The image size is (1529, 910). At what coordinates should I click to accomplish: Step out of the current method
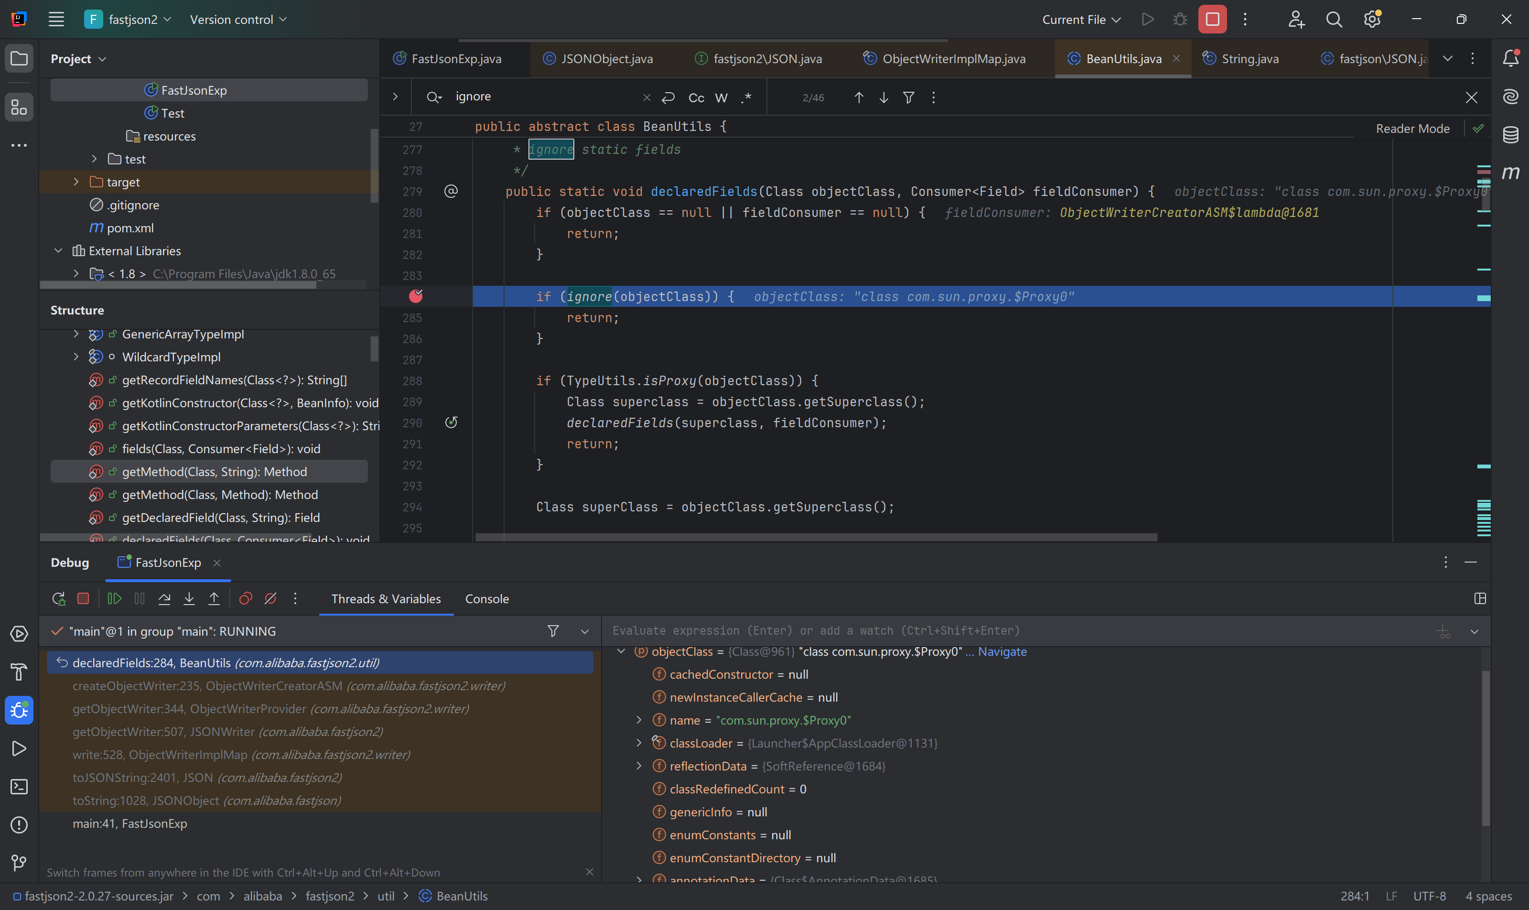(x=214, y=599)
